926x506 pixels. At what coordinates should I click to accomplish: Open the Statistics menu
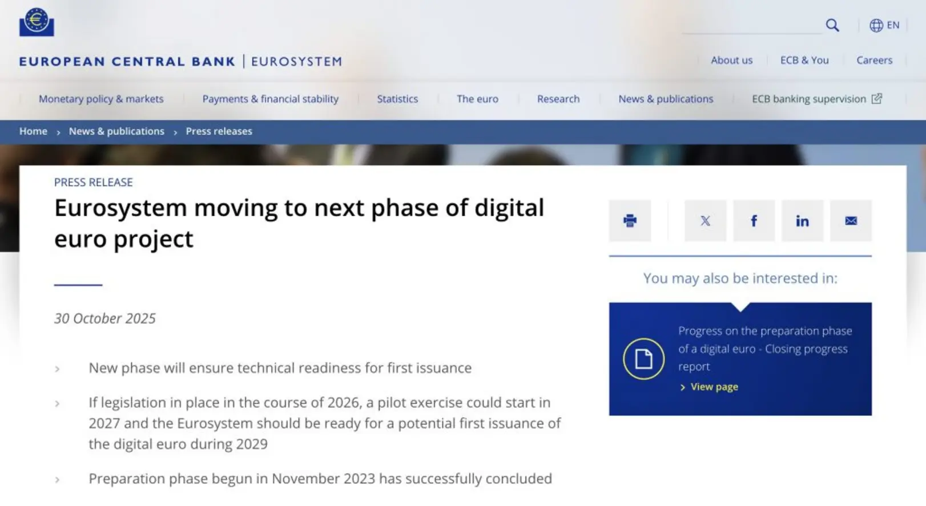coord(397,99)
